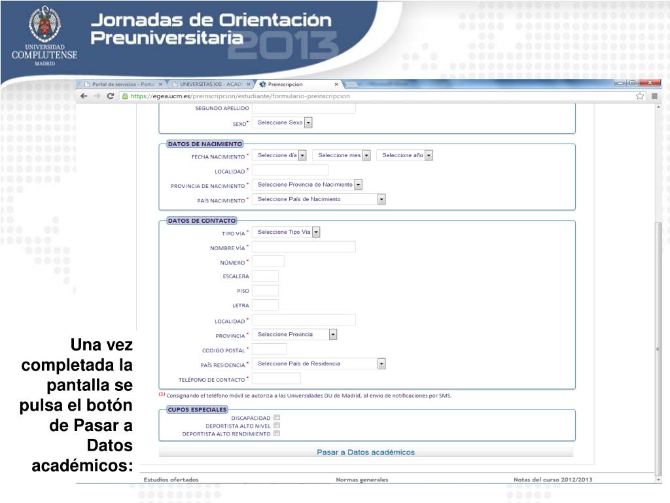
Task: Click the scrollbar up arrow
Action: click(658, 107)
